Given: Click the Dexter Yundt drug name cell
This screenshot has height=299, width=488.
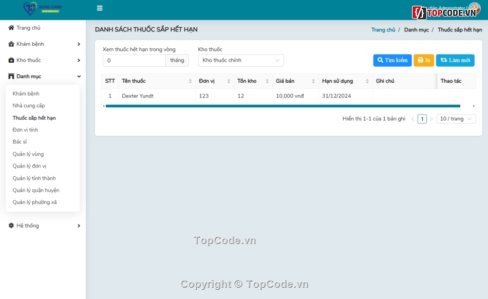Looking at the screenshot, I should pos(157,96).
